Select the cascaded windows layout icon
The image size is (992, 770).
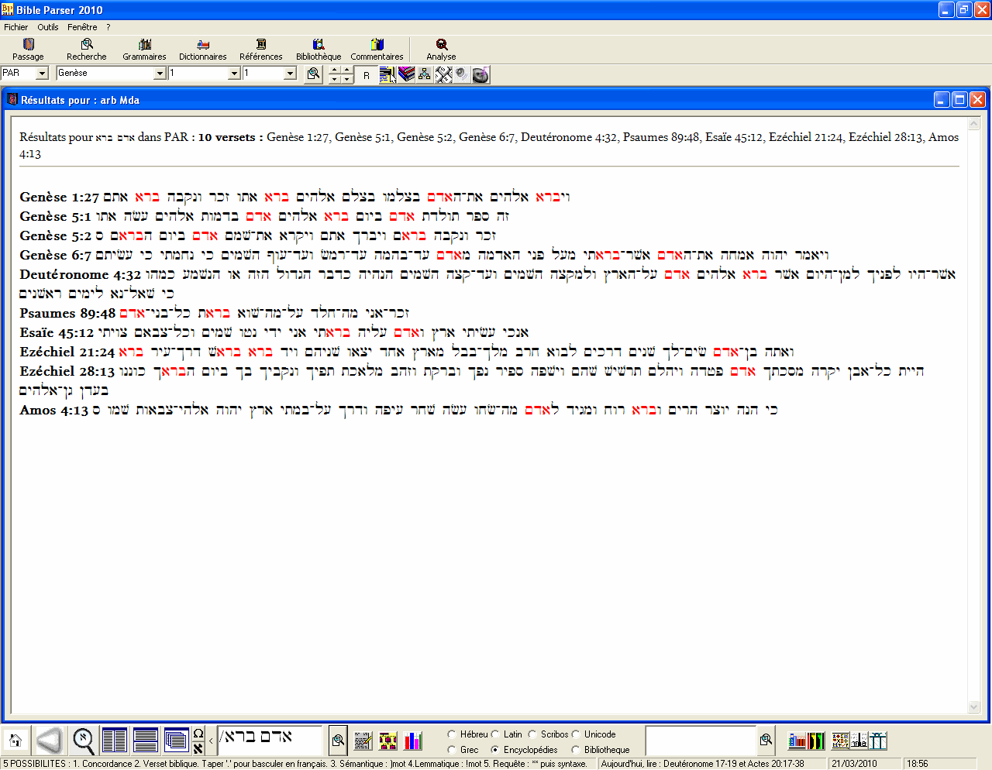pos(177,741)
